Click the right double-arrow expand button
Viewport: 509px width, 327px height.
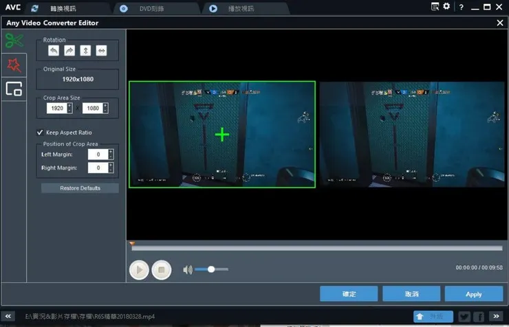click(496, 316)
